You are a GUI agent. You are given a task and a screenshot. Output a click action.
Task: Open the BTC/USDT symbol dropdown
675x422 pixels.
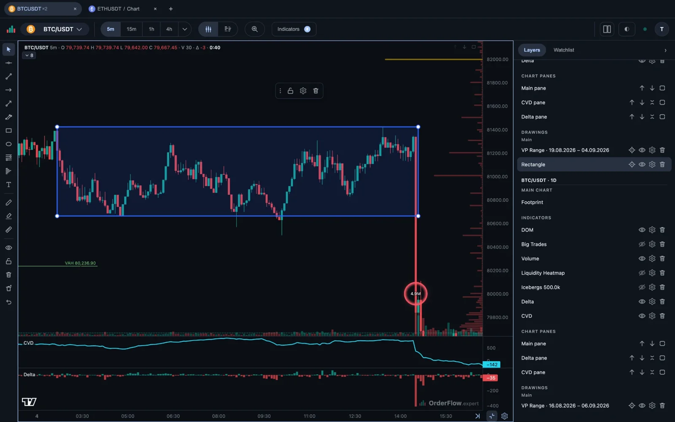(x=55, y=29)
